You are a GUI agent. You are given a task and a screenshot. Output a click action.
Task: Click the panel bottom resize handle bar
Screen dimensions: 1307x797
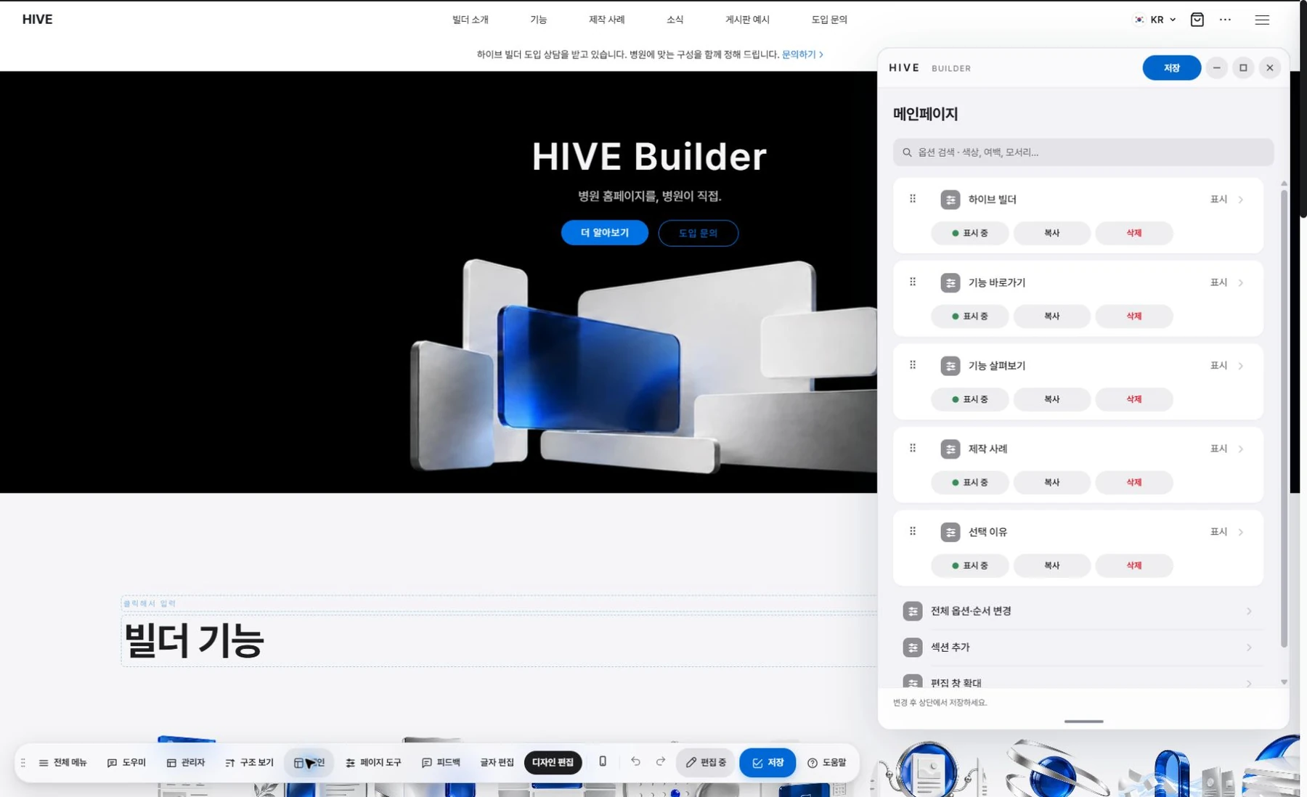[x=1083, y=722]
